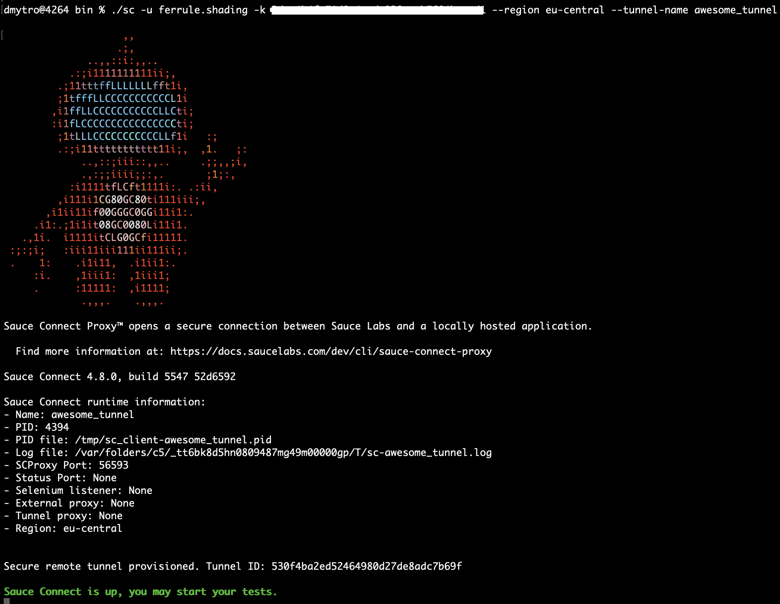The width and height of the screenshot is (780, 604).
Task: Click the redacted access key bar
Action: click(377, 10)
